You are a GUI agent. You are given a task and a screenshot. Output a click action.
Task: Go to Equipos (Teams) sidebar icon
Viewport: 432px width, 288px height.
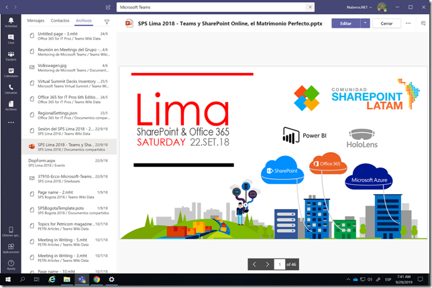pos(11,56)
